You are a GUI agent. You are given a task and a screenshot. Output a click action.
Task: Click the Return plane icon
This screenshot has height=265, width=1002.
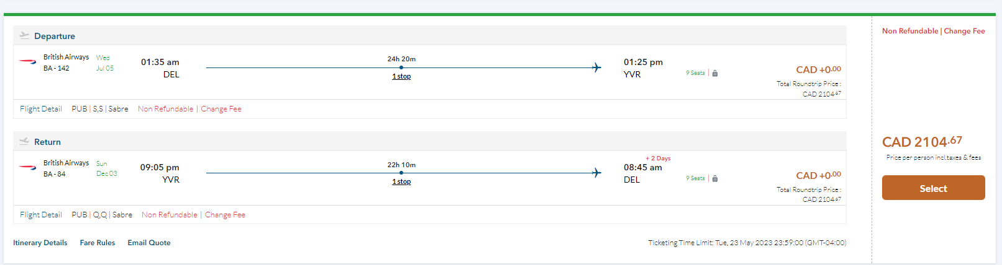click(x=24, y=141)
